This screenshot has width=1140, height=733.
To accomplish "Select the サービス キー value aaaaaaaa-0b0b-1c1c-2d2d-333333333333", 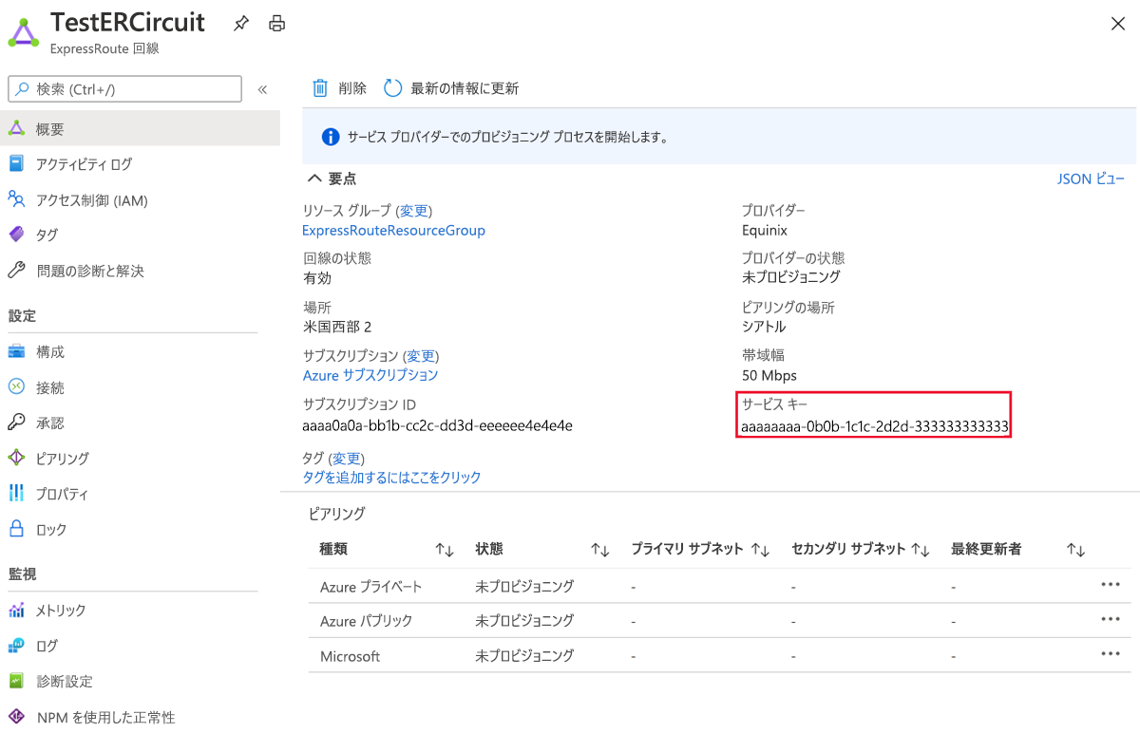I will pos(875,426).
